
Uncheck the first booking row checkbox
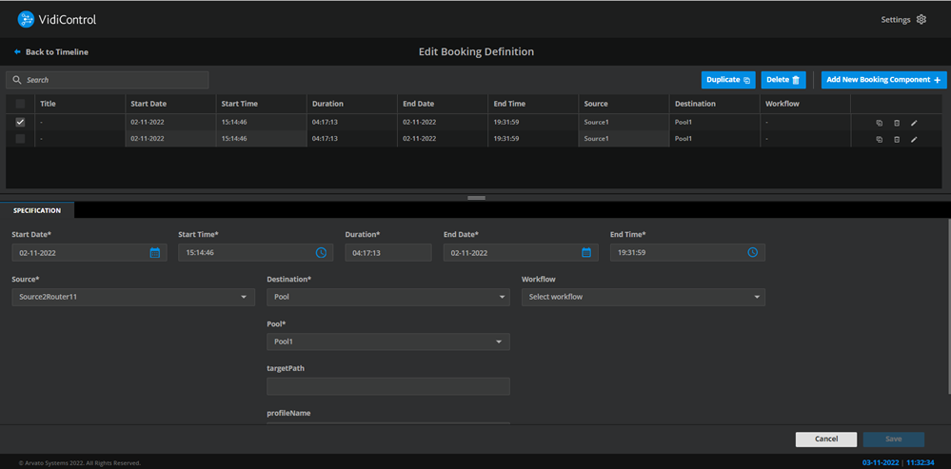(20, 123)
